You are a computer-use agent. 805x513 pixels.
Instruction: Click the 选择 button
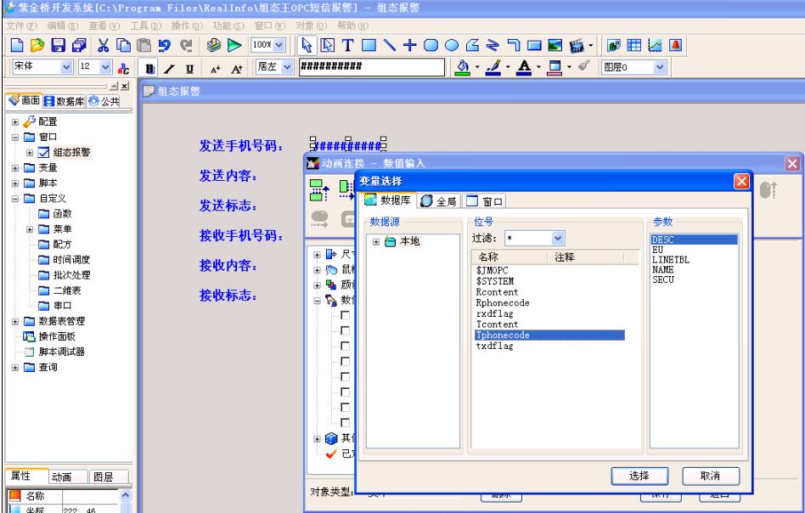639,476
